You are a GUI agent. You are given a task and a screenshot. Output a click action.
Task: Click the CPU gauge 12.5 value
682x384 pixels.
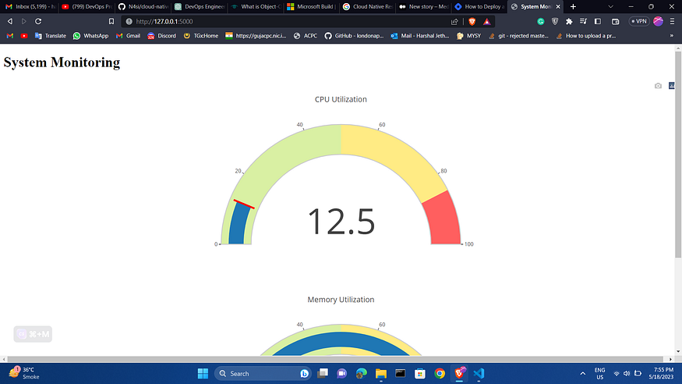point(341,222)
